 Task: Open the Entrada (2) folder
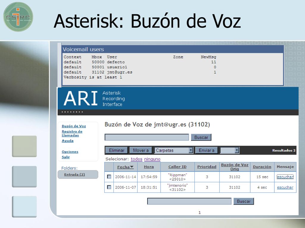coord(74,175)
